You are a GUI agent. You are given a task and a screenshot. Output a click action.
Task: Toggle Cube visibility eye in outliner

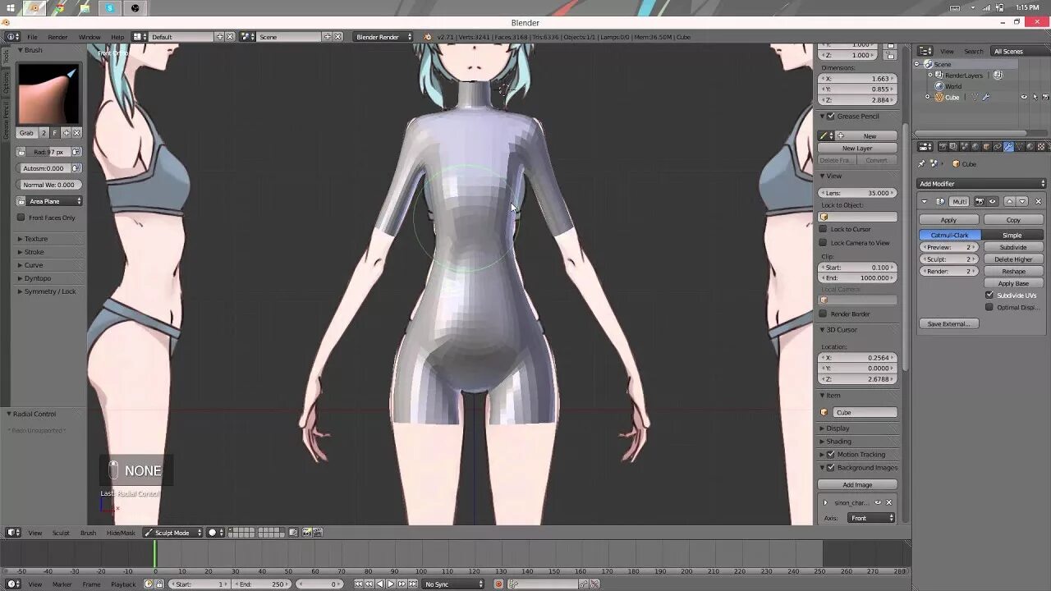point(1024,97)
